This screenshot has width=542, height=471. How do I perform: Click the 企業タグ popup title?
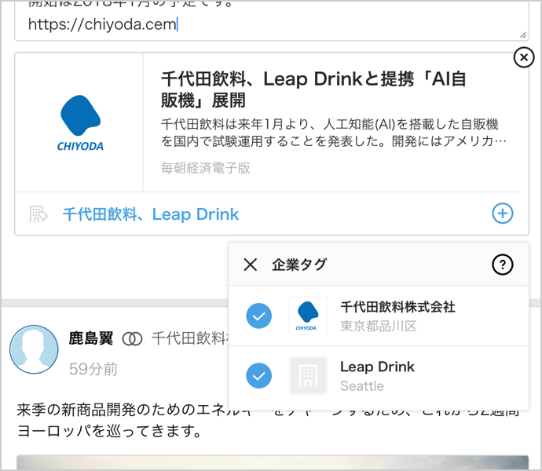tap(299, 265)
